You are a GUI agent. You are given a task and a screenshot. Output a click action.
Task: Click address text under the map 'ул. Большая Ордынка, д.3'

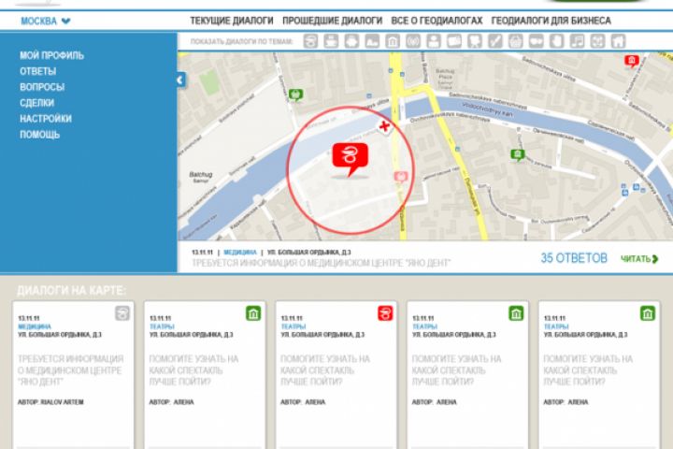[309, 253]
